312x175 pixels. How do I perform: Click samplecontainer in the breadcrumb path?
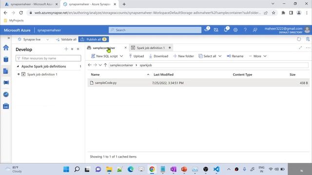[121, 65]
